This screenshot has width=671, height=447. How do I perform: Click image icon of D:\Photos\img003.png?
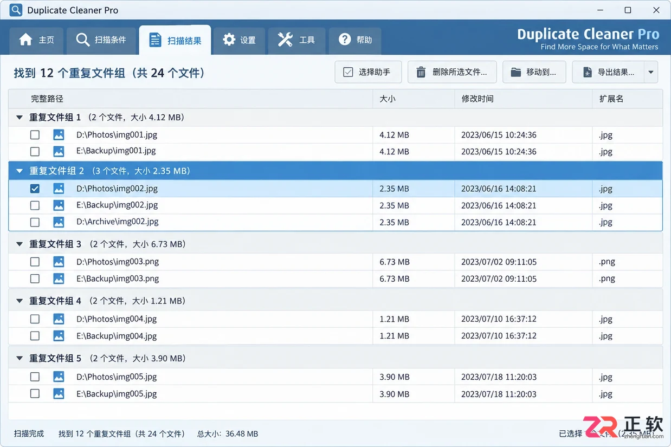tap(59, 262)
